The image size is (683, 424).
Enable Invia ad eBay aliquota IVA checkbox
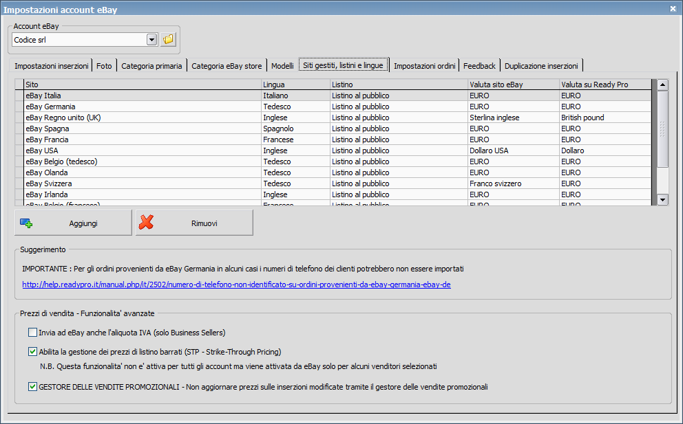pos(32,333)
